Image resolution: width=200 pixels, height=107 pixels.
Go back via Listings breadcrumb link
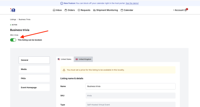[x=13, y=19]
